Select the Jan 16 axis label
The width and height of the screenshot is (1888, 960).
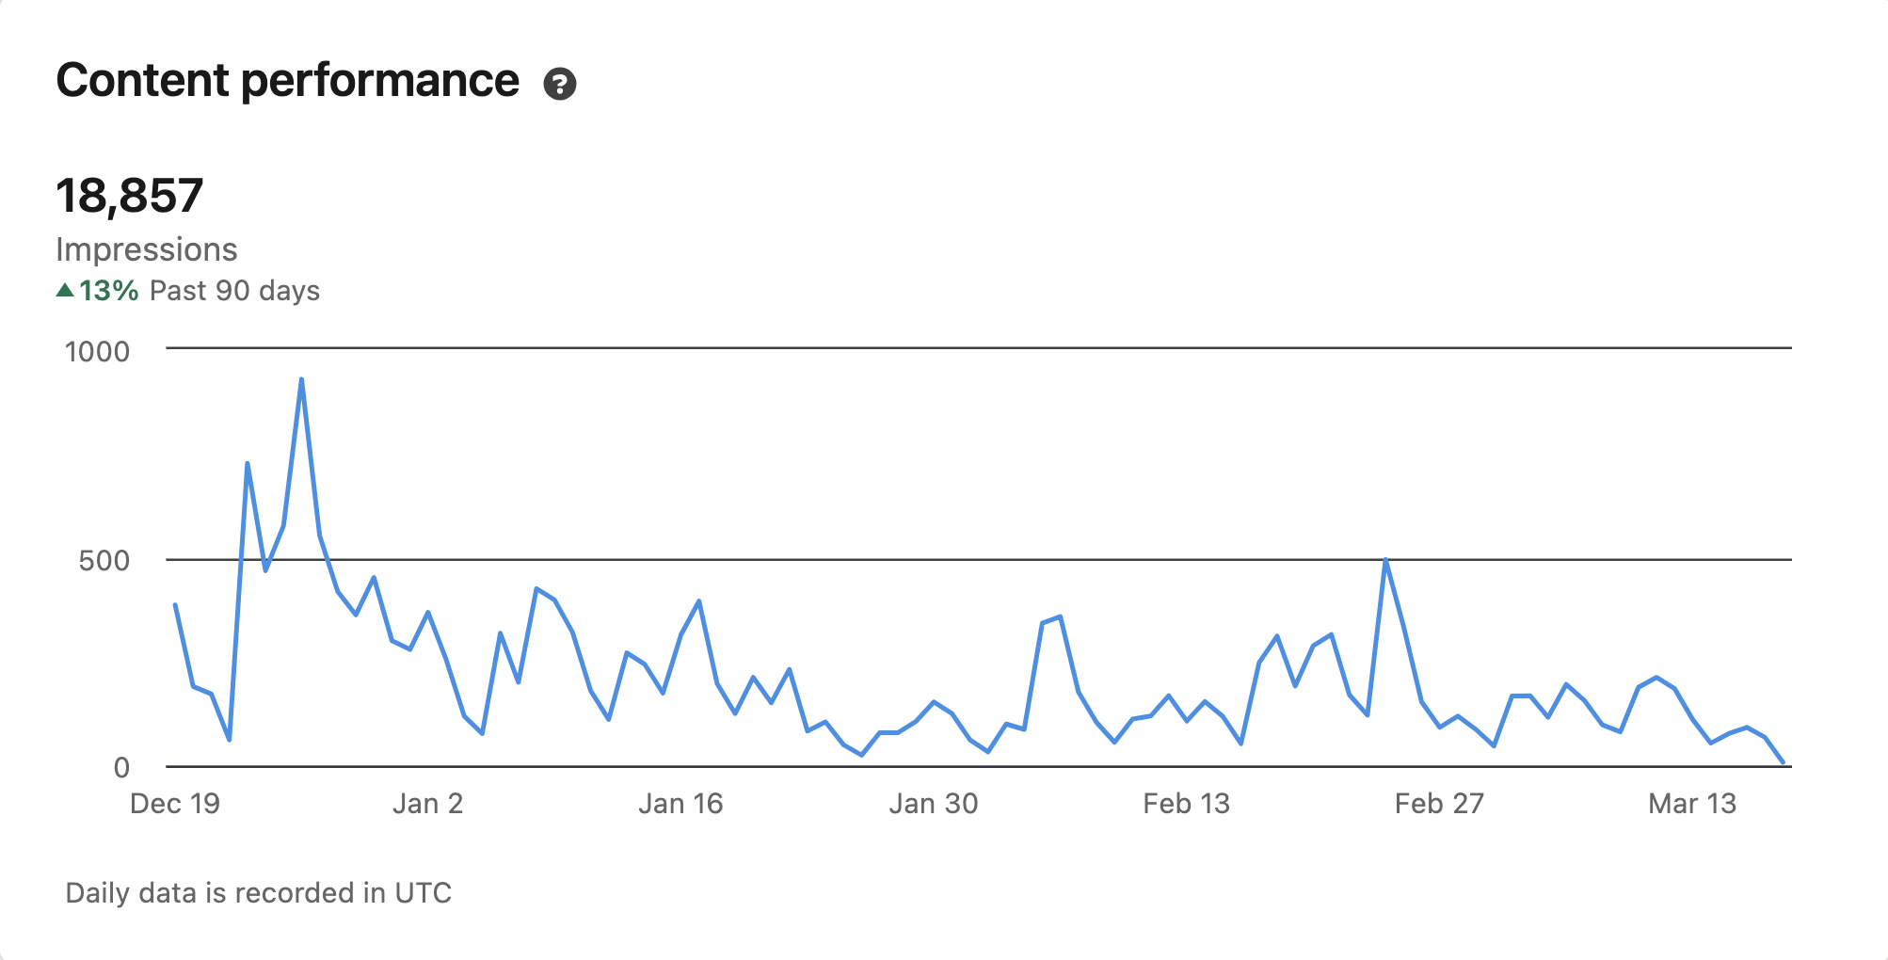point(680,804)
